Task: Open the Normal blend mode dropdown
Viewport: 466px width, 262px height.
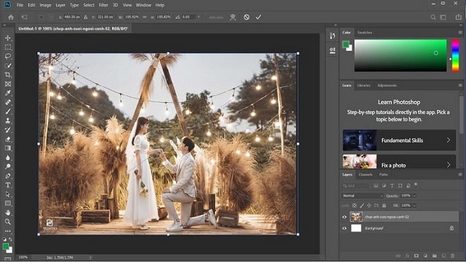Action: tap(362, 195)
